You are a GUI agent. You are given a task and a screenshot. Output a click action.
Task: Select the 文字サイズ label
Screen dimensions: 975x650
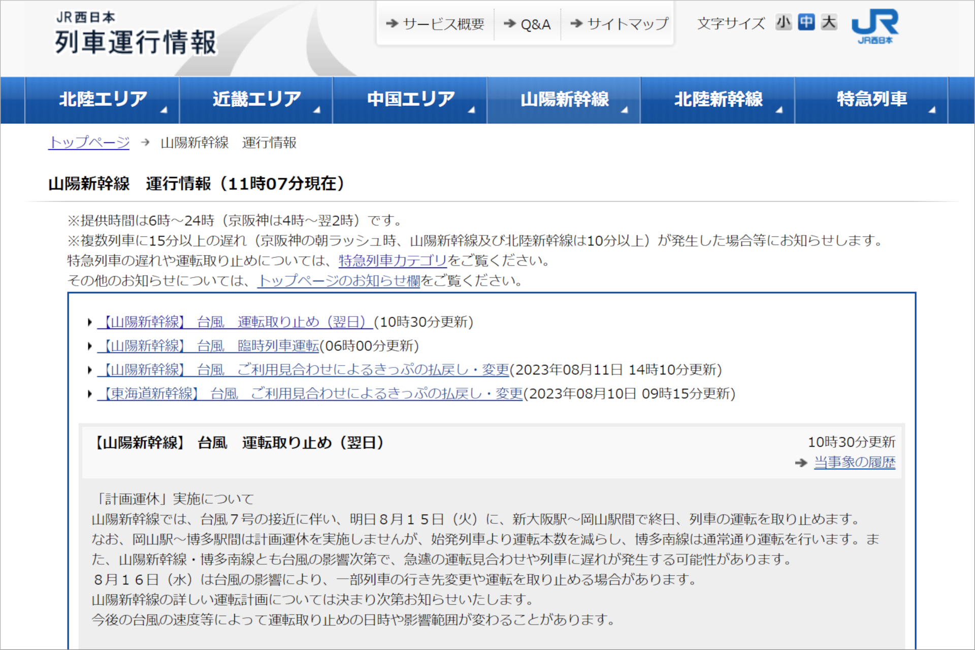(731, 23)
